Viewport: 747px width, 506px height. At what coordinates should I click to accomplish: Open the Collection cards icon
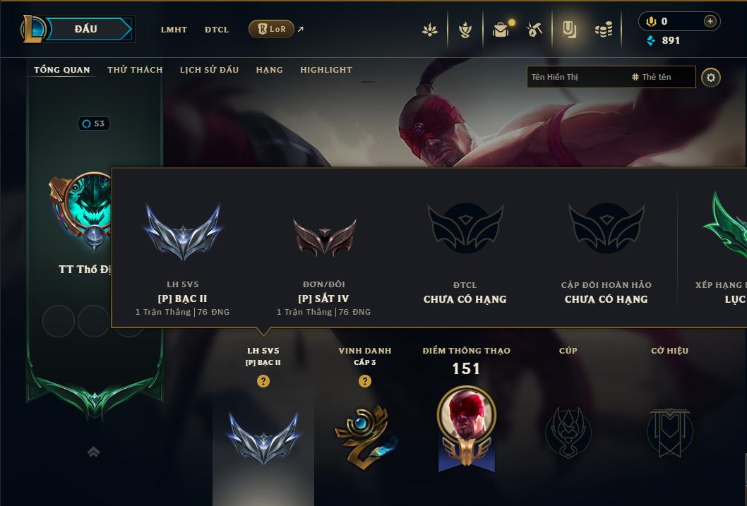569,30
